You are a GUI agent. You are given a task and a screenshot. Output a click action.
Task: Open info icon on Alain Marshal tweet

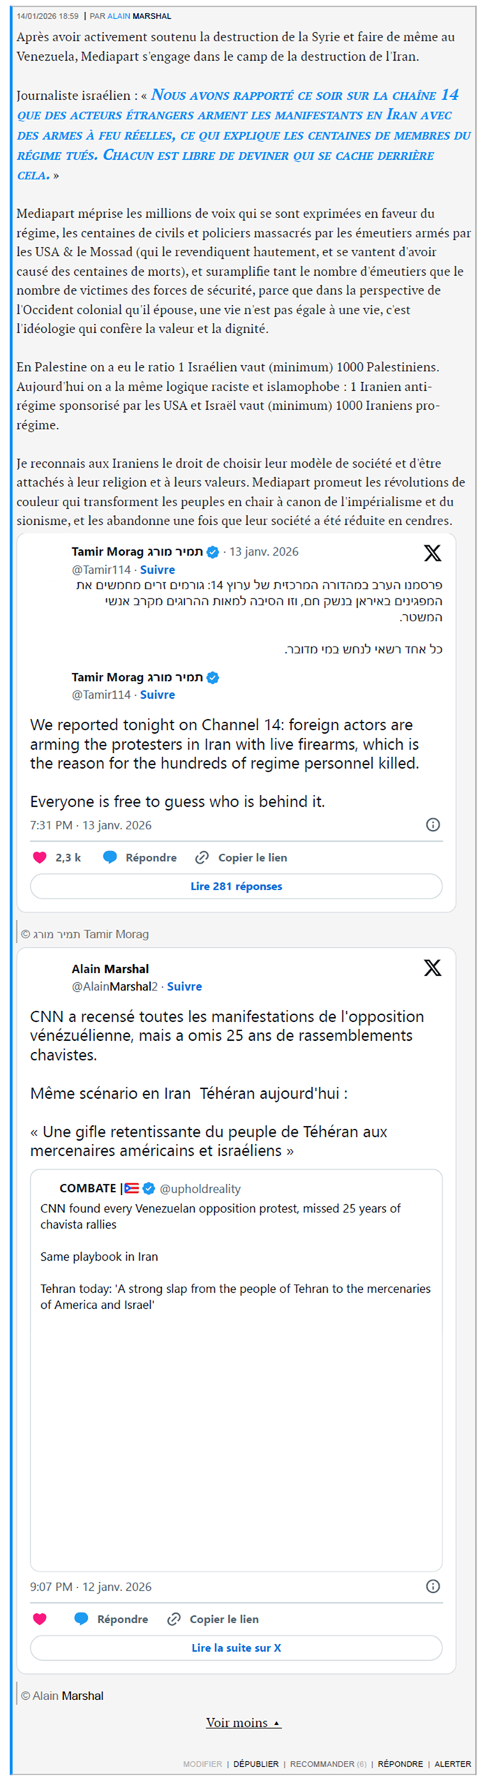coord(433,1586)
